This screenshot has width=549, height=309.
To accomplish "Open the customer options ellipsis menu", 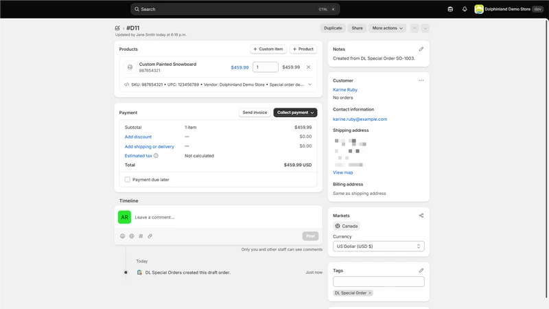I will click(x=421, y=80).
